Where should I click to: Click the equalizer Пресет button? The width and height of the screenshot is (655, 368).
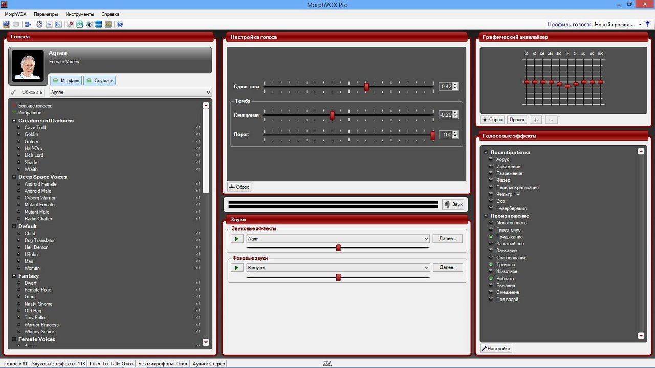517,120
